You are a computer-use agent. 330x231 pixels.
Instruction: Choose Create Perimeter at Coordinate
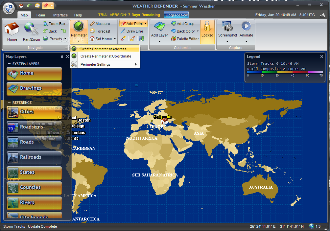[x=105, y=56]
